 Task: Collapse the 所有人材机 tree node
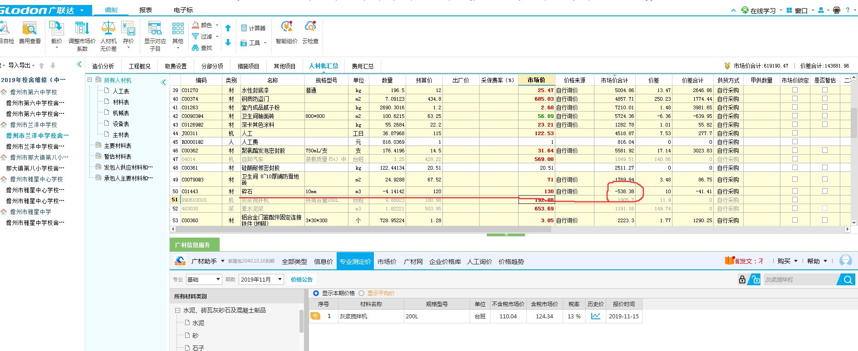coord(89,80)
